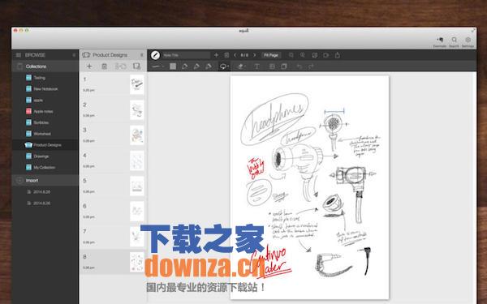487x304 pixels.
Task: Go to the previous page arrow
Action: 235,55
